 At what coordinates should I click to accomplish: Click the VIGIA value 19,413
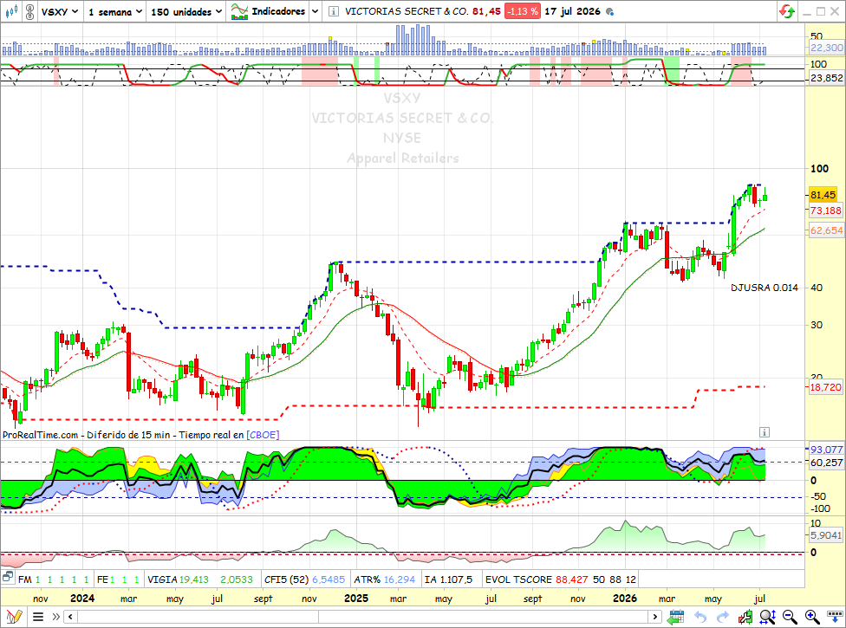(x=193, y=579)
